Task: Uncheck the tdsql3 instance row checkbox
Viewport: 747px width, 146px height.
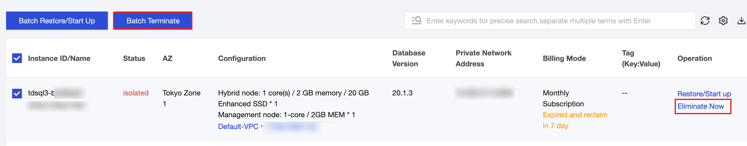Action: 17,93
